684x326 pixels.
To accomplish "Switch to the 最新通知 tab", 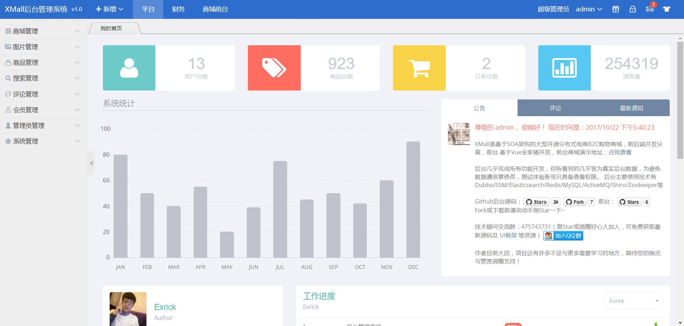I will pos(631,108).
